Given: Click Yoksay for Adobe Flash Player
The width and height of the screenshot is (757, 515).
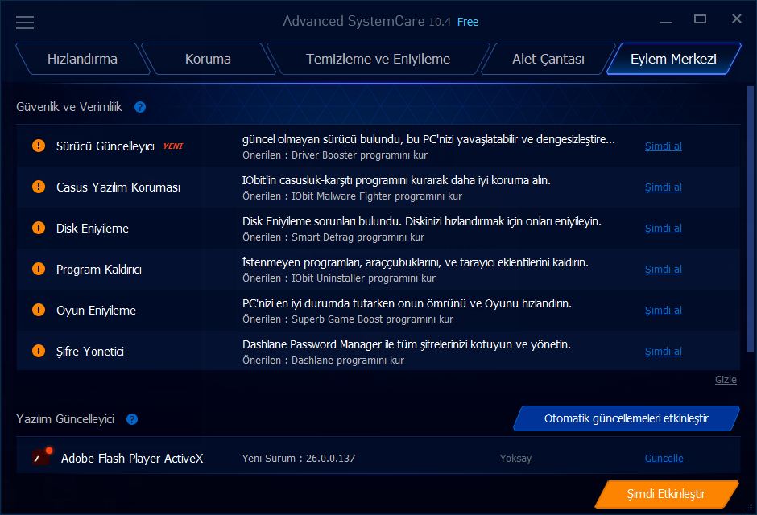Looking at the screenshot, I should click(x=515, y=458).
